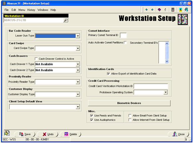The image size is (193, 143).
Task: Open the Cash Drawer 1 Type dropdown
Action: (x=78, y=64)
